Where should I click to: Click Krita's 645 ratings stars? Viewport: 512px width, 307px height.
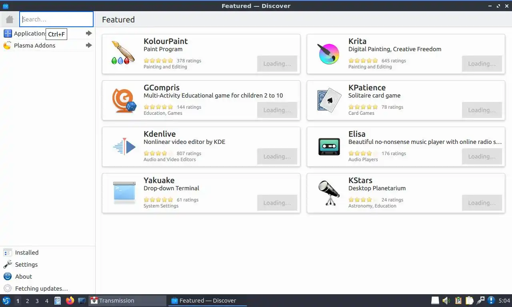pos(363,61)
